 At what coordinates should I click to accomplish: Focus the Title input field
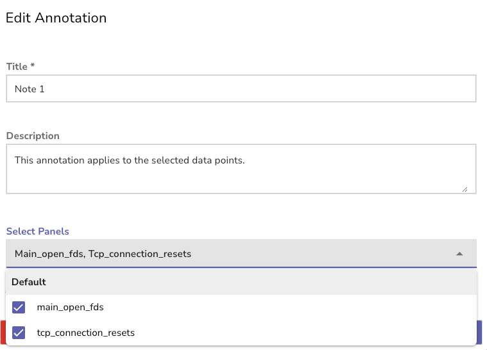(x=241, y=88)
